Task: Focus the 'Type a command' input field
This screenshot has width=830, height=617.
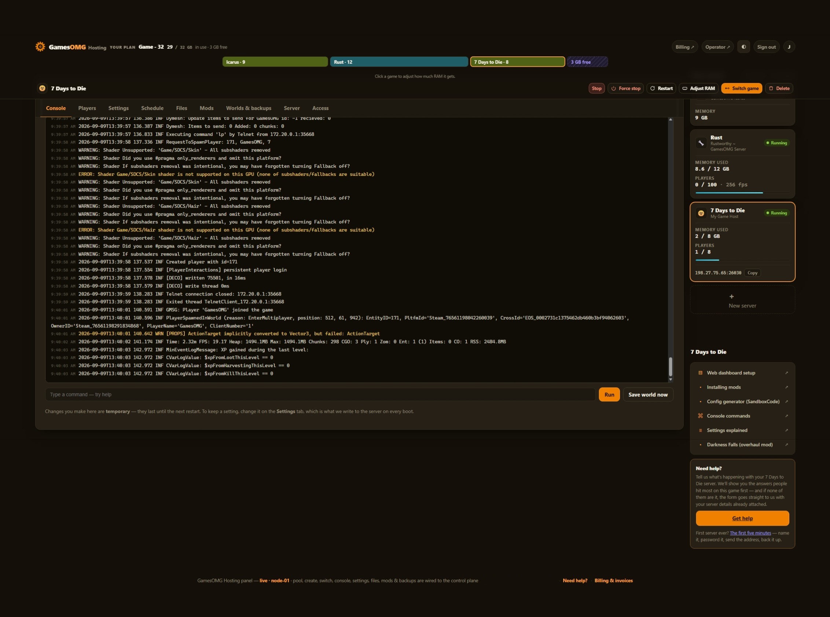Action: click(x=320, y=394)
